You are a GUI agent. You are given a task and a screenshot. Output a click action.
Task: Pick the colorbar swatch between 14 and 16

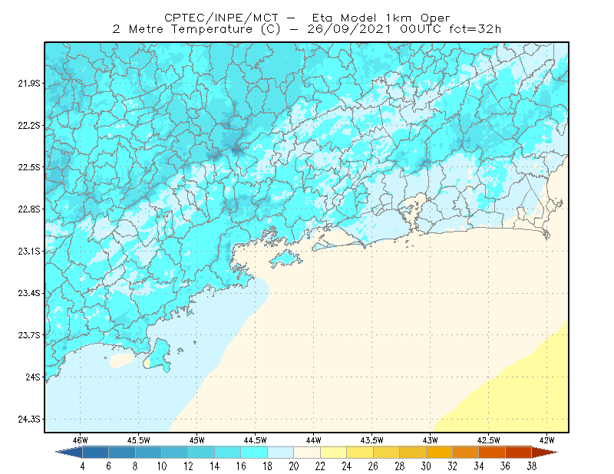click(x=227, y=453)
